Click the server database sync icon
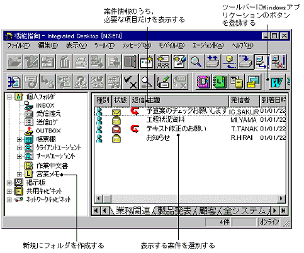Viewport: 304px width, 253px height. tap(229, 62)
